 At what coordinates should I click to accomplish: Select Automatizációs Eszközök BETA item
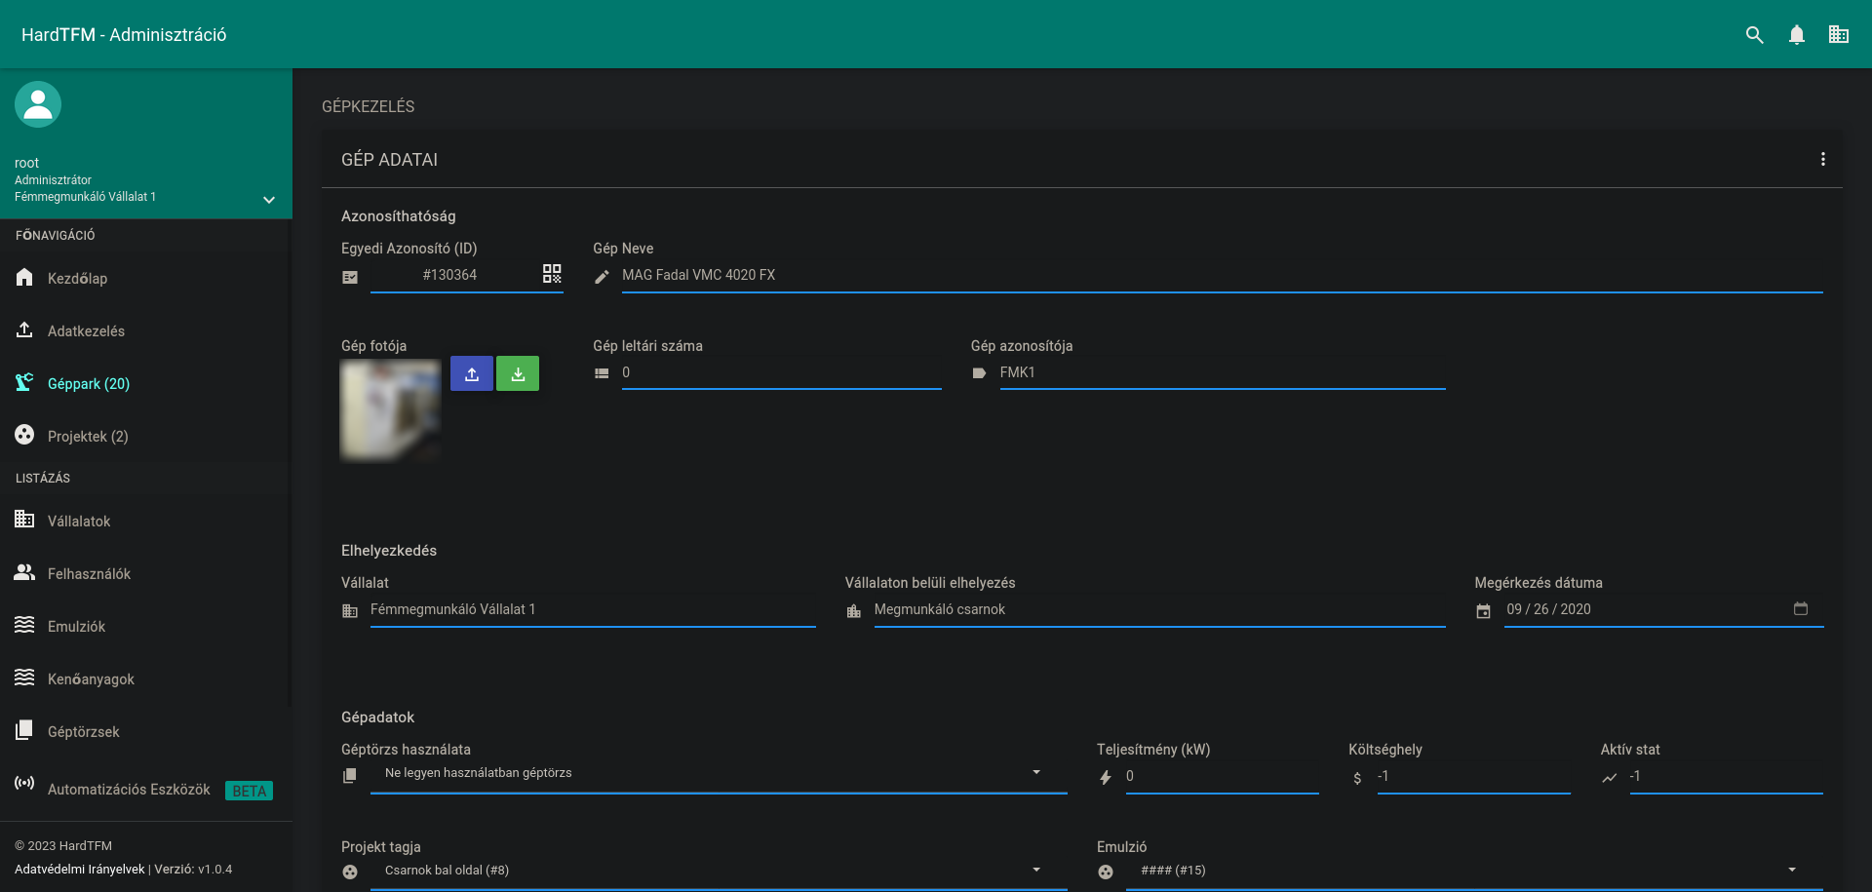point(130,790)
